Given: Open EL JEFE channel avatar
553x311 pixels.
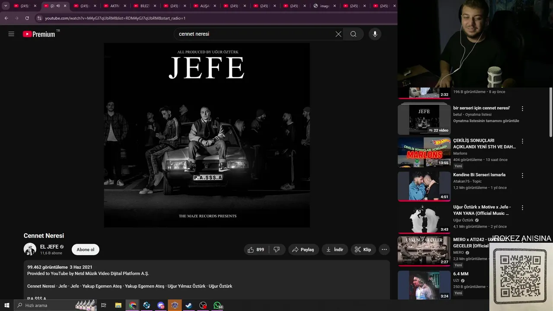Looking at the screenshot, I should (x=30, y=249).
